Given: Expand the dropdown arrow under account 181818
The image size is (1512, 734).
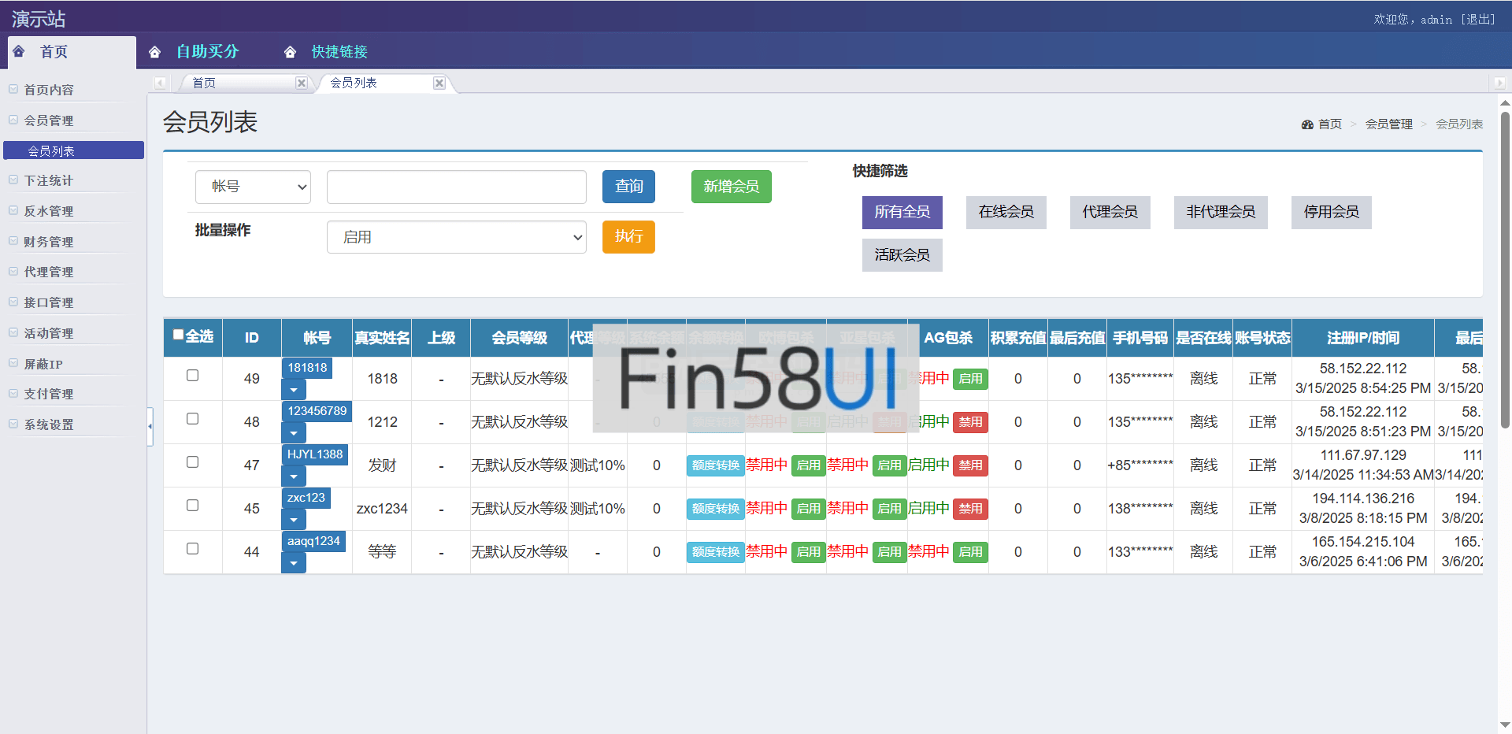Looking at the screenshot, I should pyautogui.click(x=294, y=390).
